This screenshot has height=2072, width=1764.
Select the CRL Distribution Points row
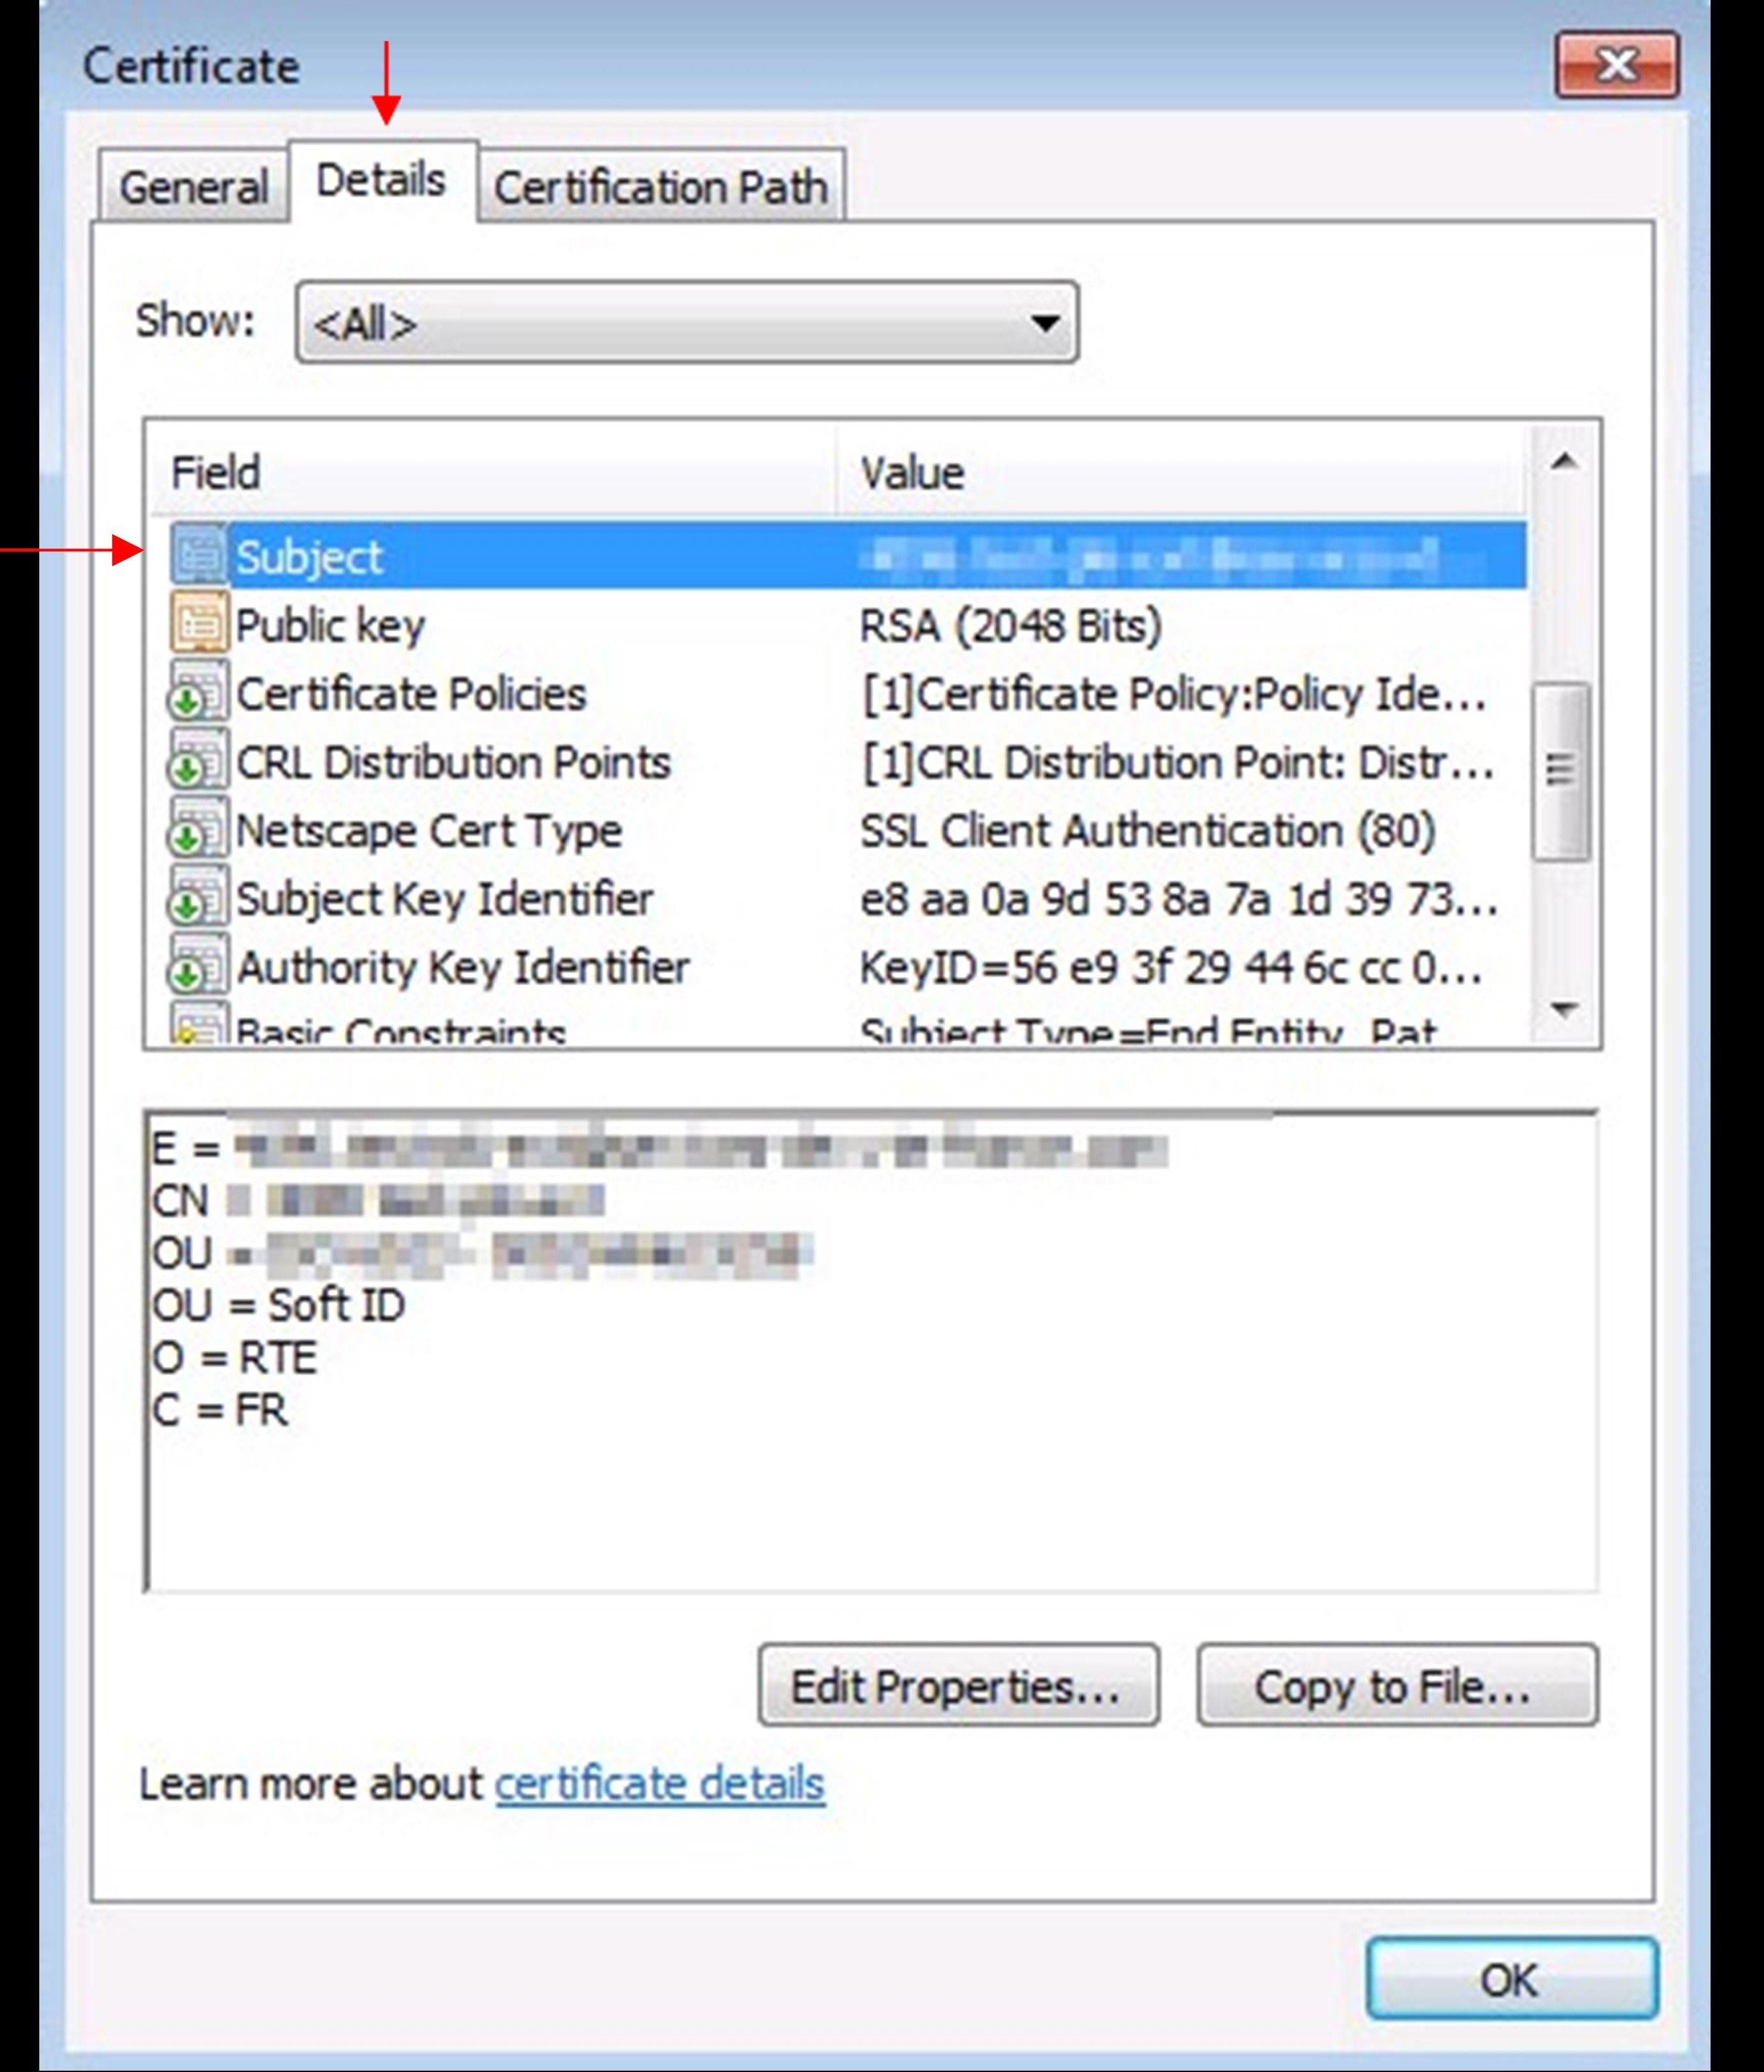point(848,762)
